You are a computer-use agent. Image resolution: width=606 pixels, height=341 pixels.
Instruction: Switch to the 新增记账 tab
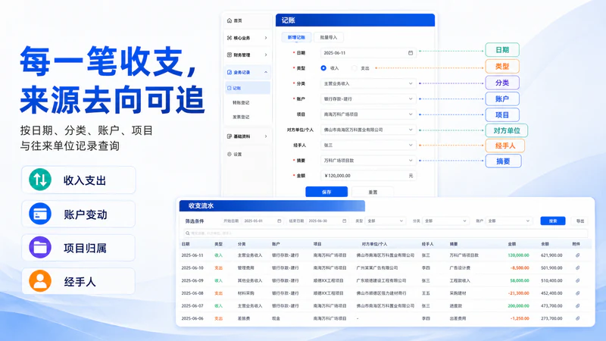pos(296,37)
